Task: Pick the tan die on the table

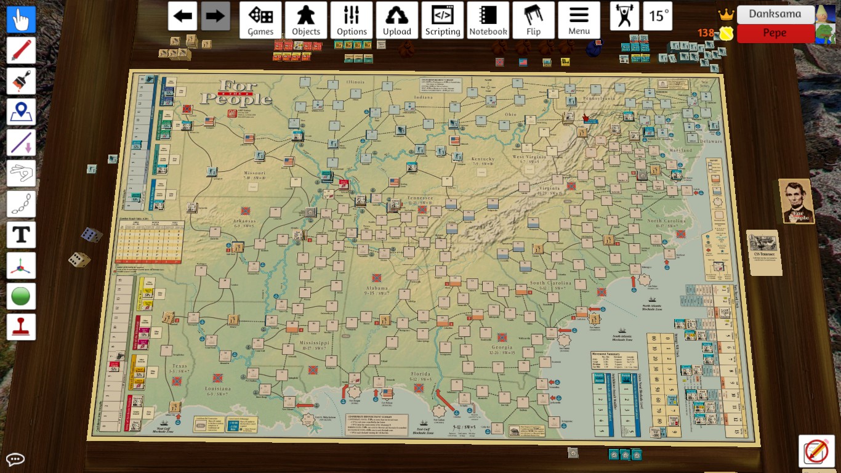Action: point(79,259)
